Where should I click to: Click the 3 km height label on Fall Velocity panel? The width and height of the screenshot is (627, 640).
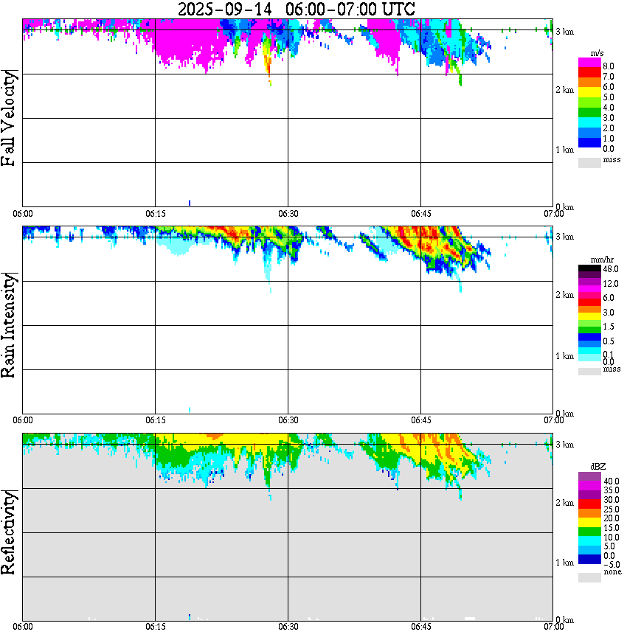coord(565,32)
